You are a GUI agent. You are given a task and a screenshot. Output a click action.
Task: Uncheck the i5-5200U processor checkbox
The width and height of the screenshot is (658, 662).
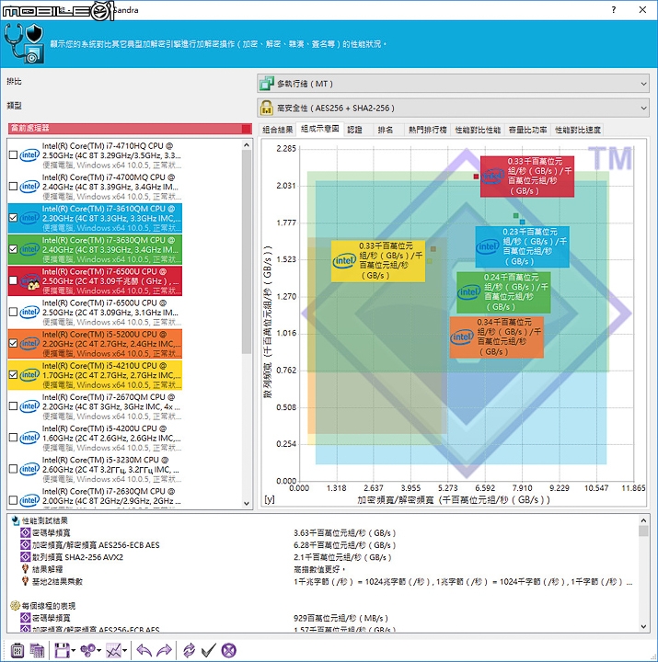[x=13, y=343]
